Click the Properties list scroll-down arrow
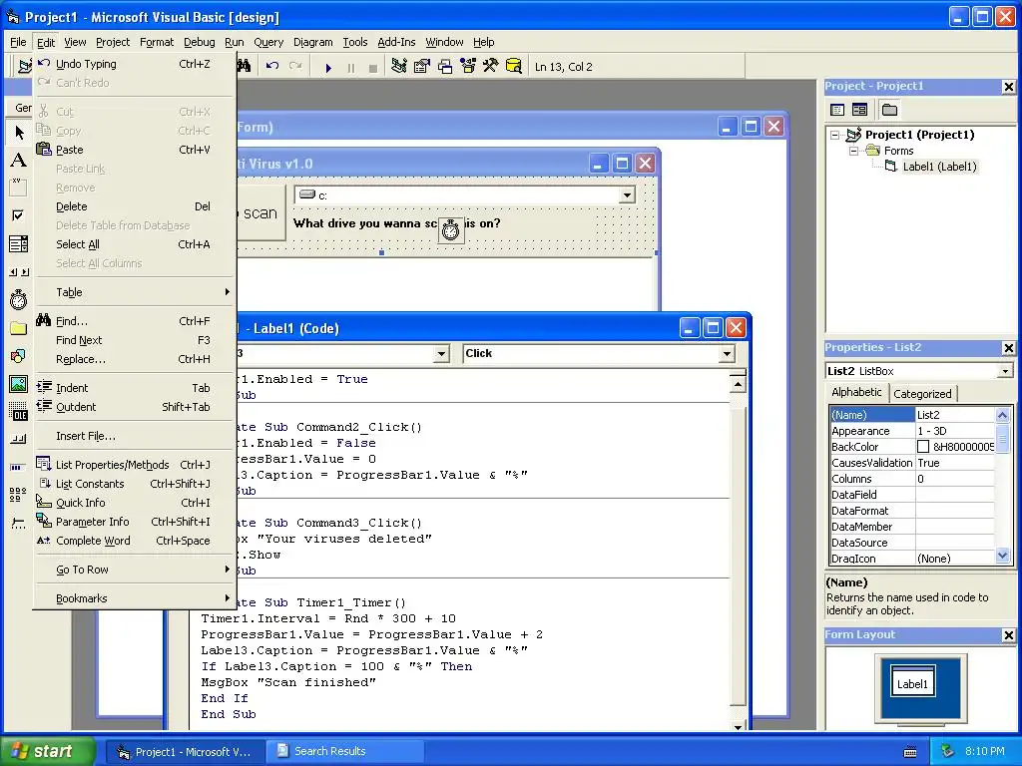The image size is (1022, 766). click(x=1002, y=556)
